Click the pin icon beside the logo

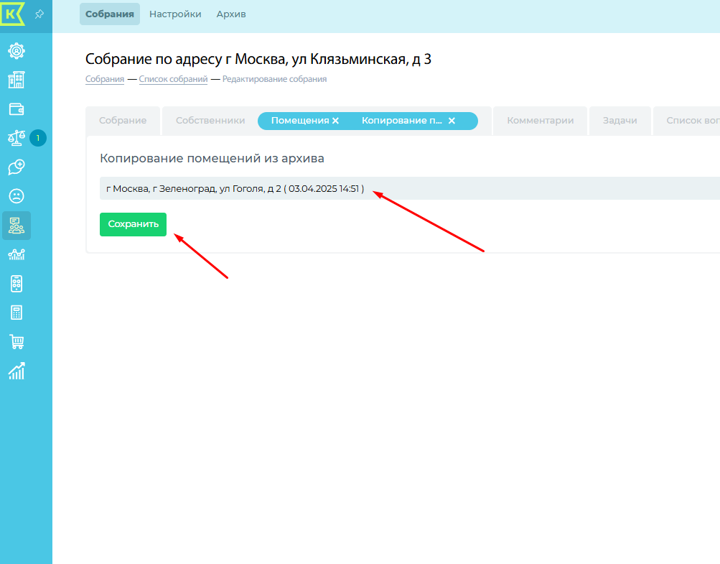pos(39,14)
